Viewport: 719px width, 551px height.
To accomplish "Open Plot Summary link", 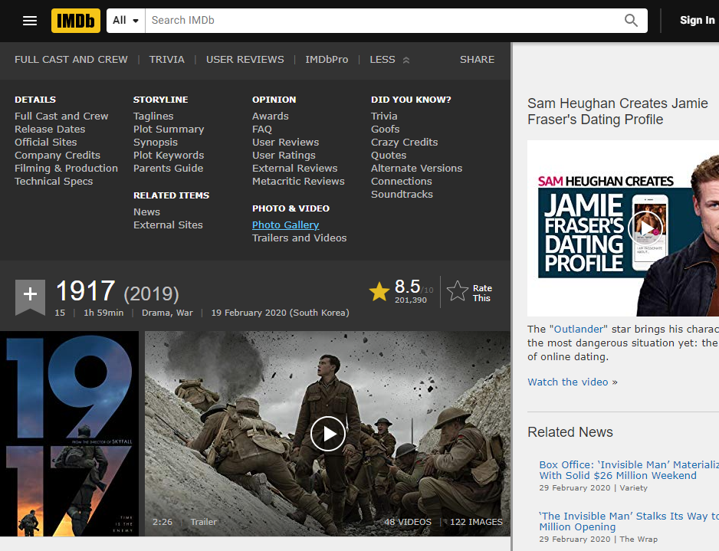I will click(169, 130).
